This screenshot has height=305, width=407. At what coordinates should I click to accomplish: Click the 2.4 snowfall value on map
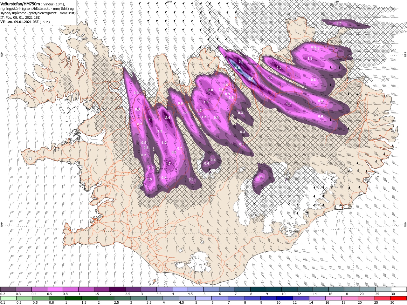(x=168, y=118)
